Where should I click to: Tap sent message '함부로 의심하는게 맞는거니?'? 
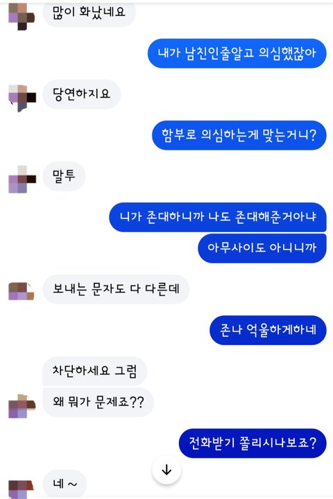coord(239,135)
